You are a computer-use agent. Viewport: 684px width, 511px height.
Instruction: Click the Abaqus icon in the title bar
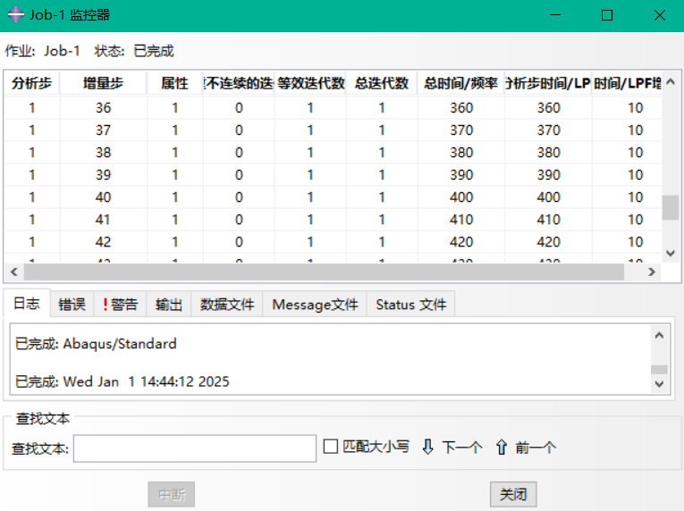click(15, 16)
